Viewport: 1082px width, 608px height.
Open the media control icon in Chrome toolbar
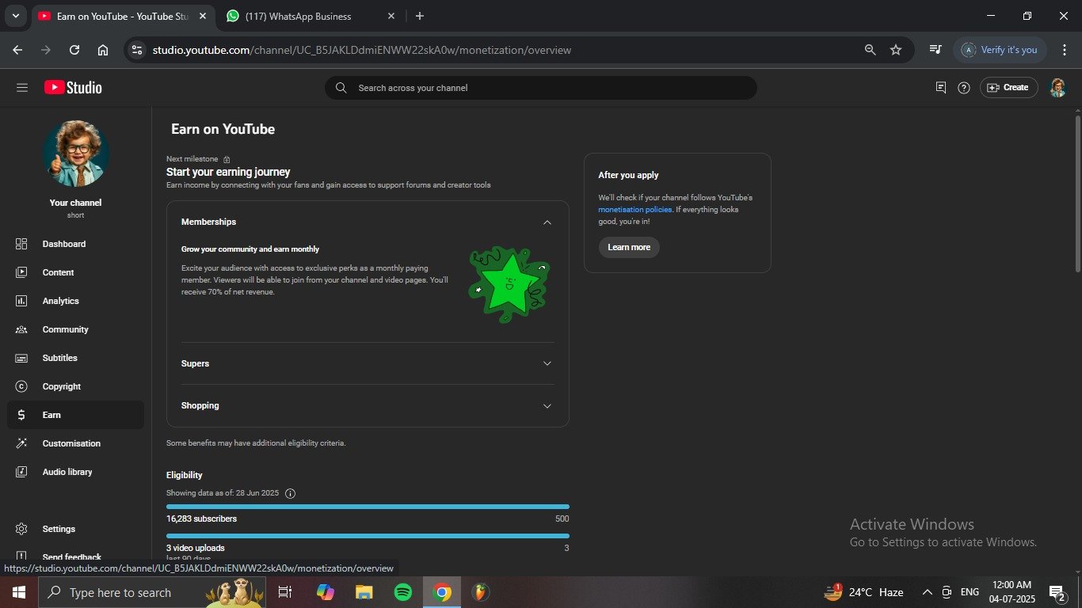(935, 50)
